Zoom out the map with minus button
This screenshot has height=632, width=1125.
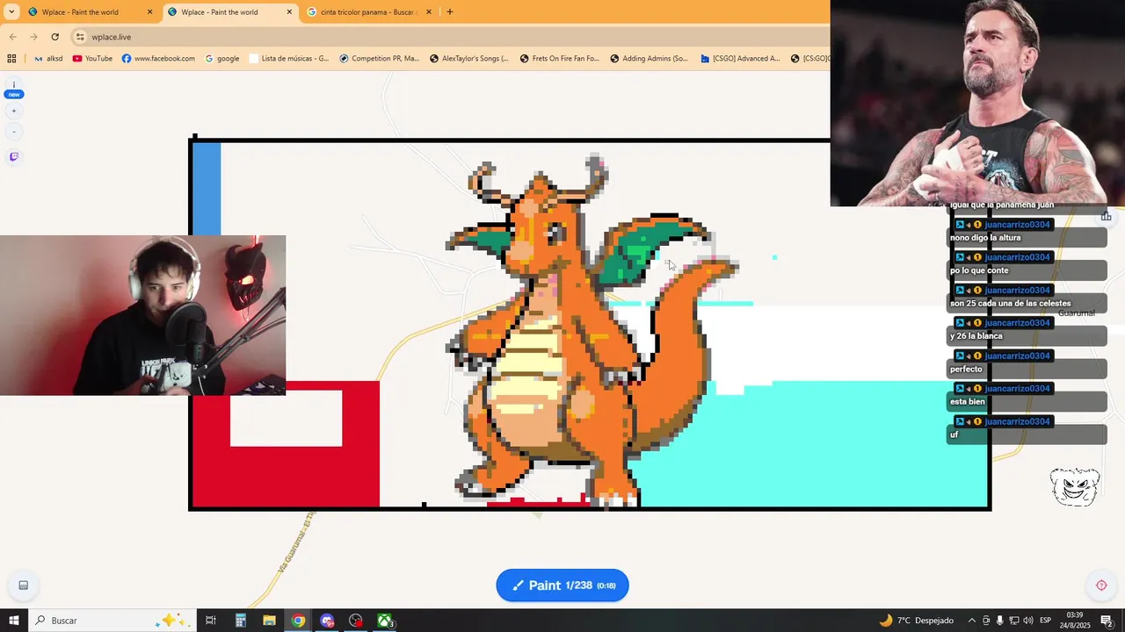click(x=14, y=132)
